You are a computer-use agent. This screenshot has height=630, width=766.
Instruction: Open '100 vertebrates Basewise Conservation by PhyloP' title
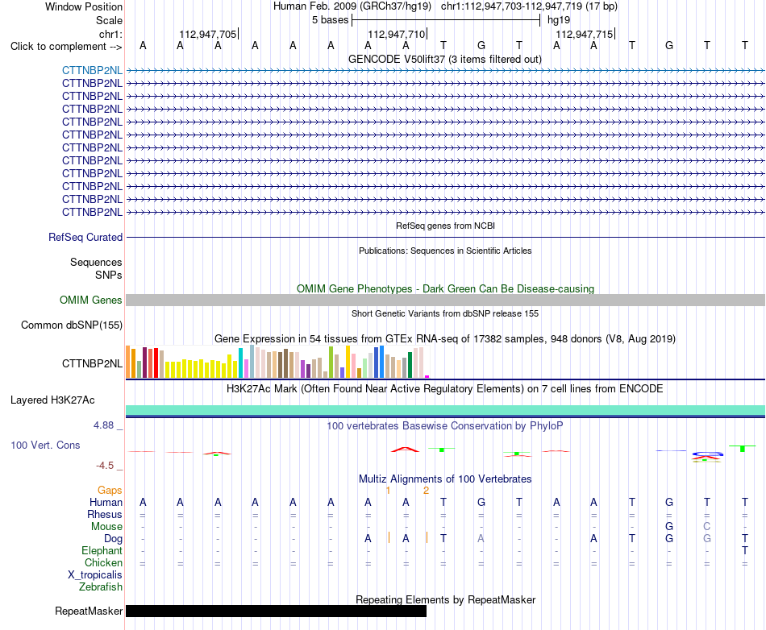(x=445, y=426)
